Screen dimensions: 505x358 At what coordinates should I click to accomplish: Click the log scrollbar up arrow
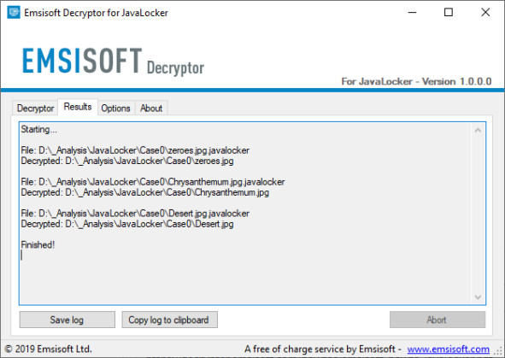[478, 131]
